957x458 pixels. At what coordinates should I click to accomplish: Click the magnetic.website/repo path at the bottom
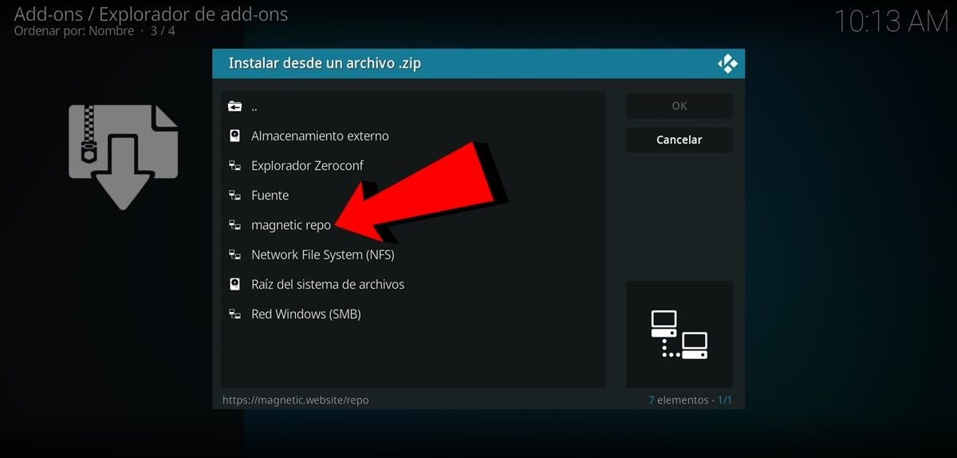tap(295, 400)
